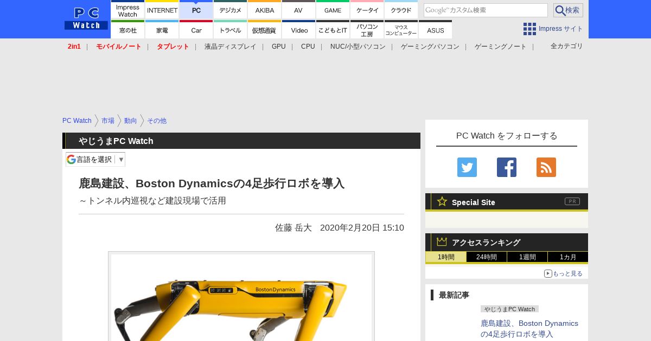This screenshot has height=341, width=651.
Task: Open the Impress Watch site tab
Action: (127, 10)
